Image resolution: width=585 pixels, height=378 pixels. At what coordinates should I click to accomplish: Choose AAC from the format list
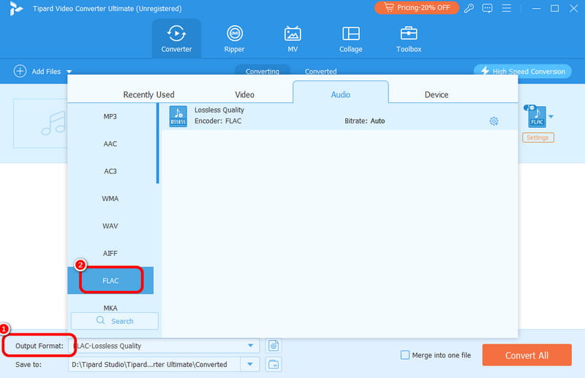click(110, 143)
